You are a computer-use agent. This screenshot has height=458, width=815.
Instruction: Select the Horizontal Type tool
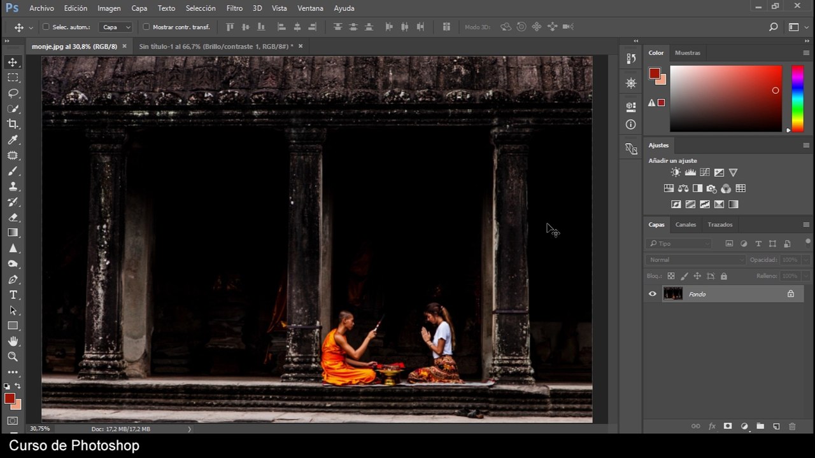pyautogui.click(x=13, y=295)
